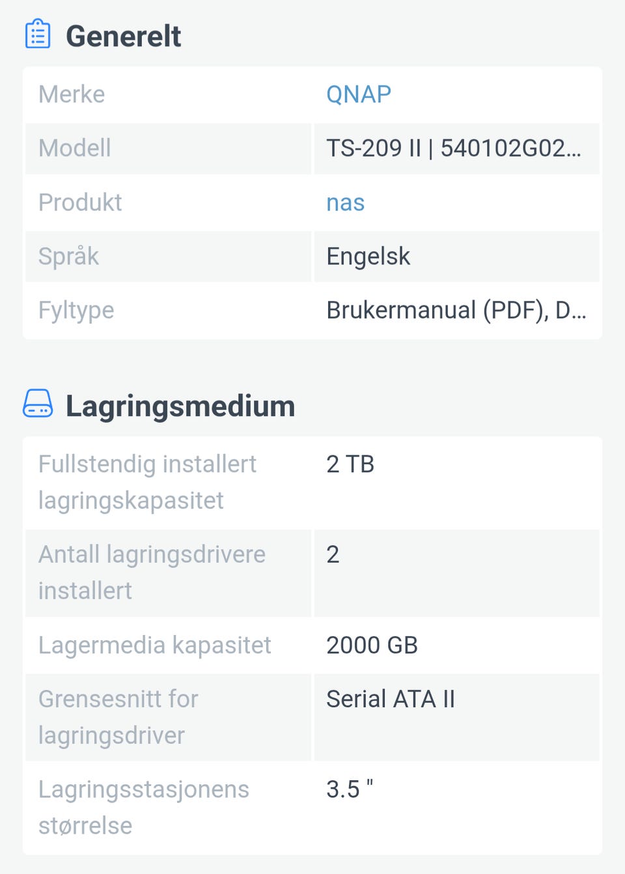The width and height of the screenshot is (625, 874).
Task: Click the Merke row label
Action: tap(72, 94)
